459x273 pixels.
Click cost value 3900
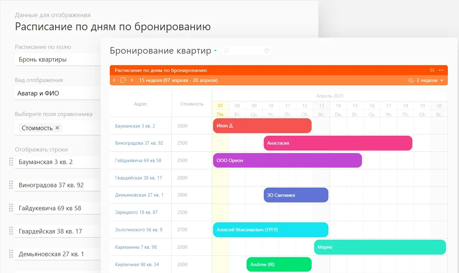point(182,195)
